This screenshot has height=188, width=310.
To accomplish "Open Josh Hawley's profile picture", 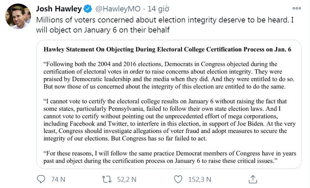I will pos(18,16).
